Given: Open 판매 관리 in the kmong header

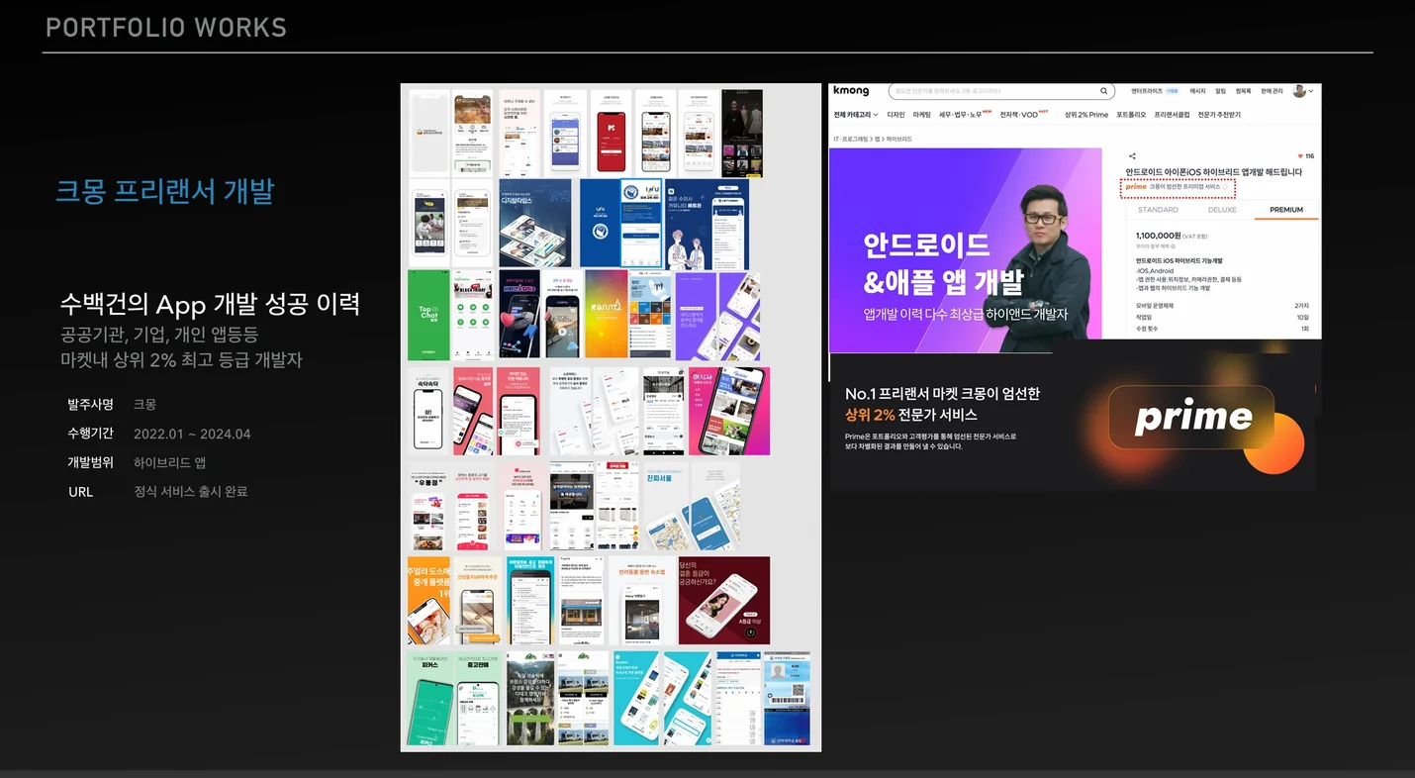Looking at the screenshot, I should point(1272,91).
